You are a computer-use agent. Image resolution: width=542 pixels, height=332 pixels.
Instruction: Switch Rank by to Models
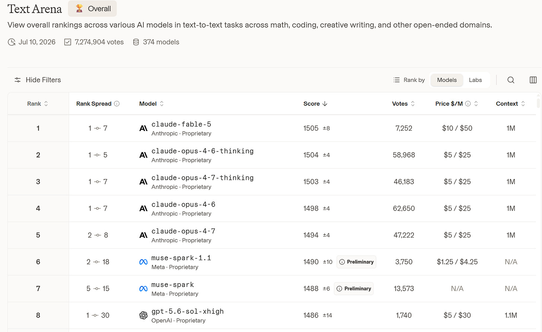pyautogui.click(x=447, y=80)
